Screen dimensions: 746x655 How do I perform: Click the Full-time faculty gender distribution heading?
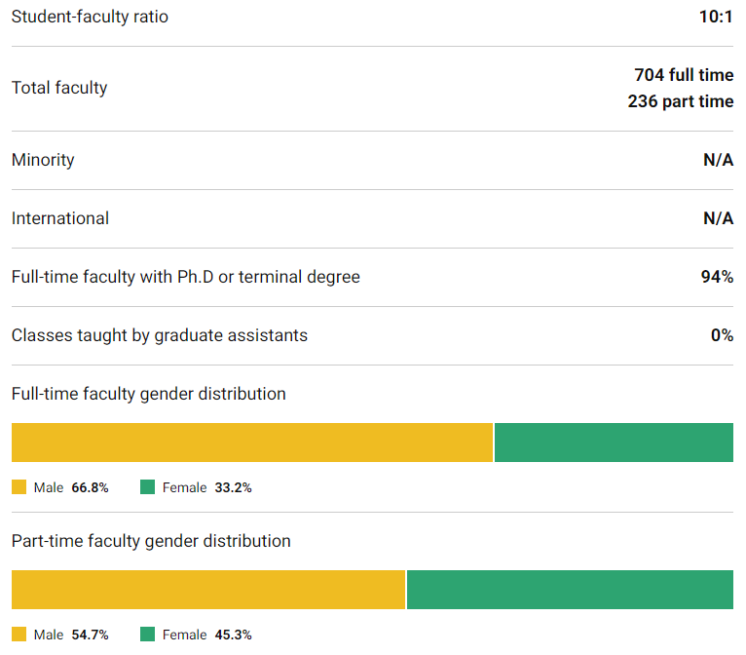pyautogui.click(x=149, y=394)
